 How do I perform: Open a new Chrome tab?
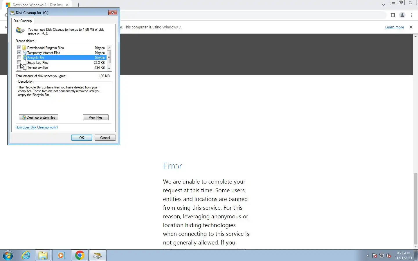[x=78, y=5]
